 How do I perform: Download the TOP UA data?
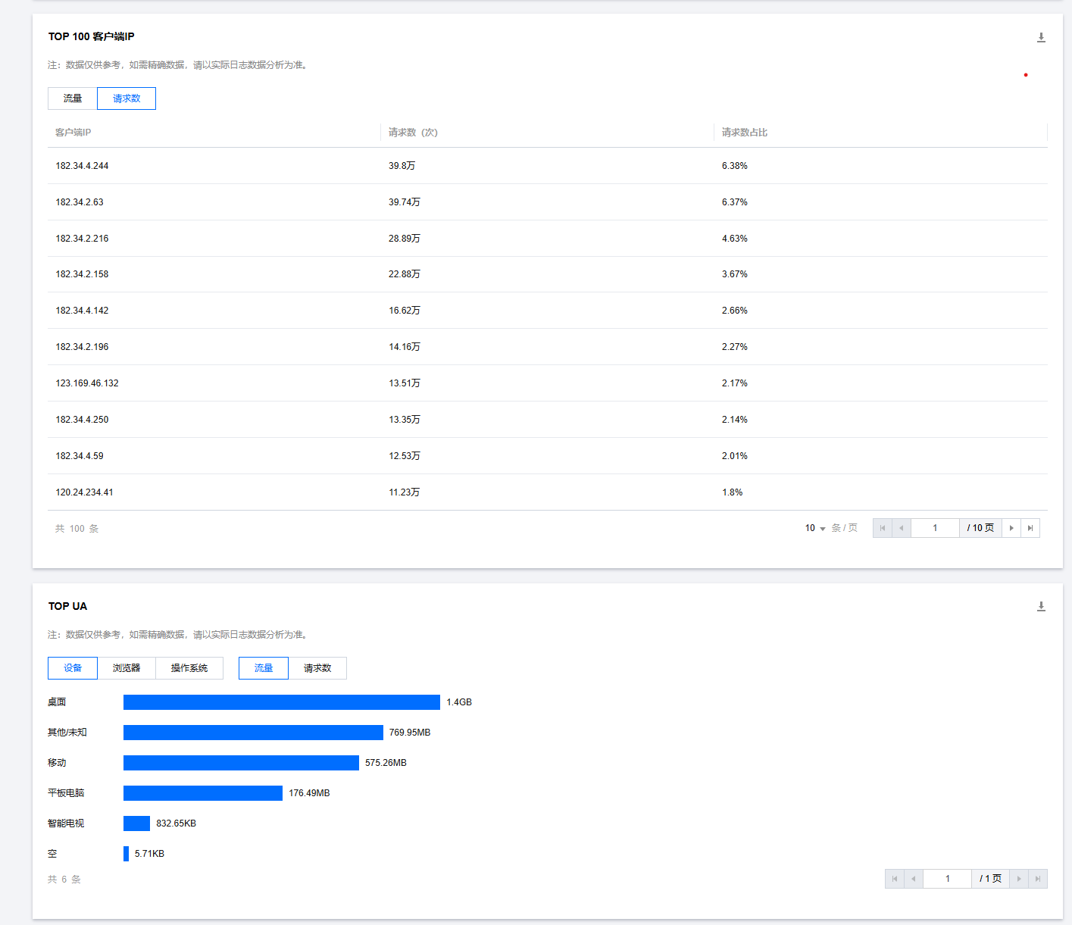click(1041, 606)
